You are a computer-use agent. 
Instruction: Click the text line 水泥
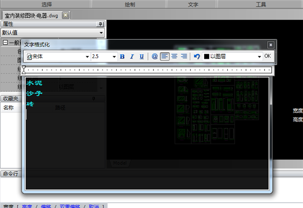(x=34, y=83)
